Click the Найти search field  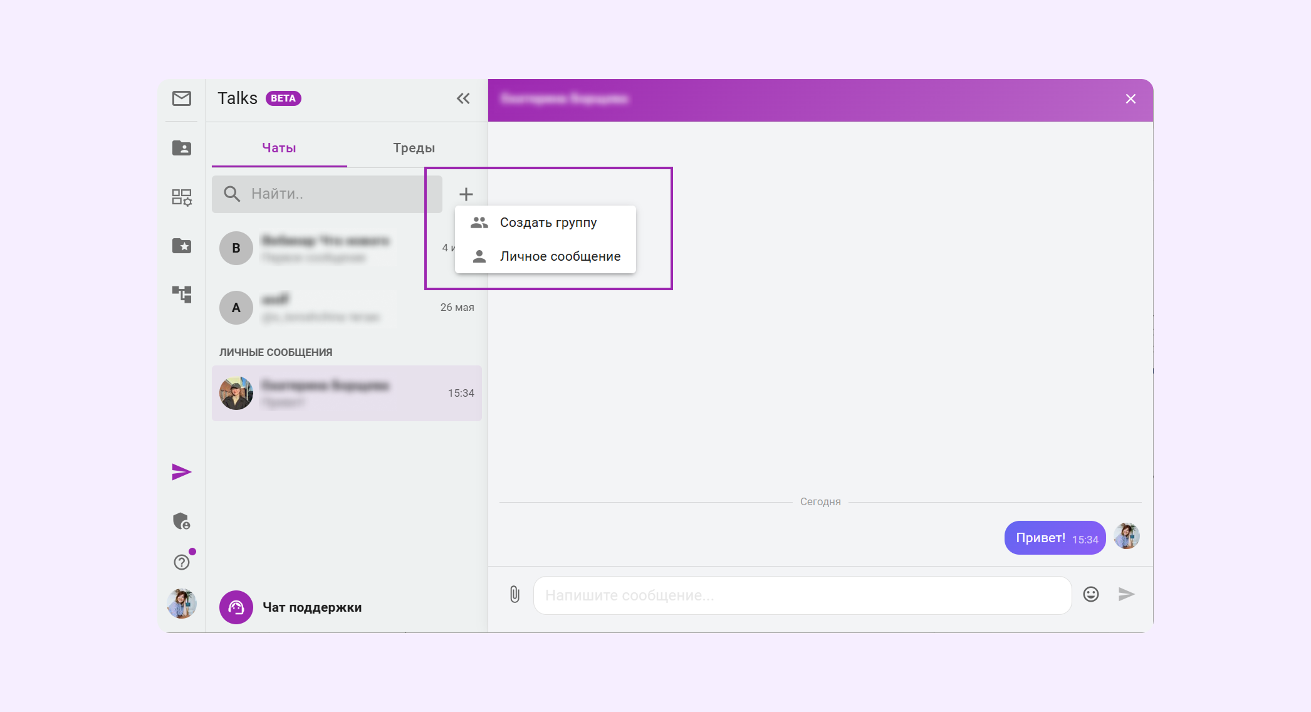[327, 194]
